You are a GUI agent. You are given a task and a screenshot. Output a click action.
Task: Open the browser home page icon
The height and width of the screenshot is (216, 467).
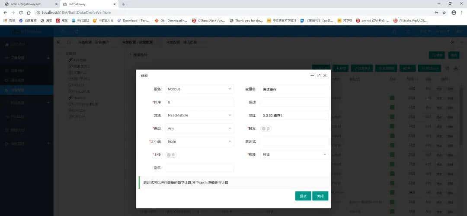click(29, 13)
